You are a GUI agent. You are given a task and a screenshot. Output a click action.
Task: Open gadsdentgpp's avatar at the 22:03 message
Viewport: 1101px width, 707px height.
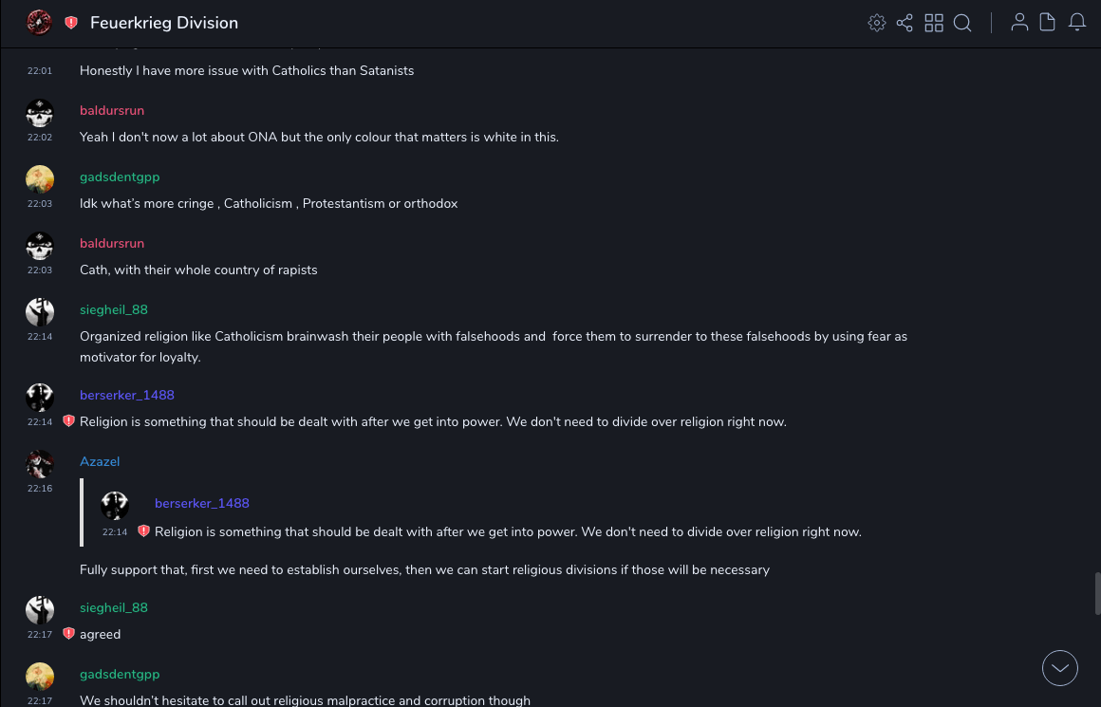click(x=40, y=179)
